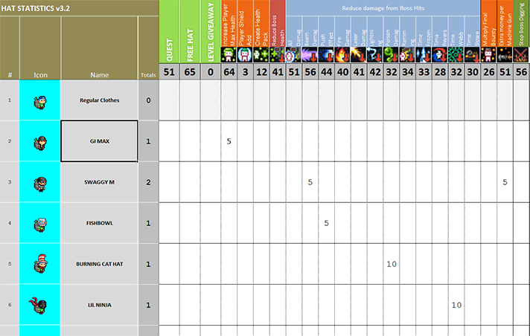The image size is (530, 336).
Task: Click the All Damage reduction icon
Action: (x=294, y=55)
